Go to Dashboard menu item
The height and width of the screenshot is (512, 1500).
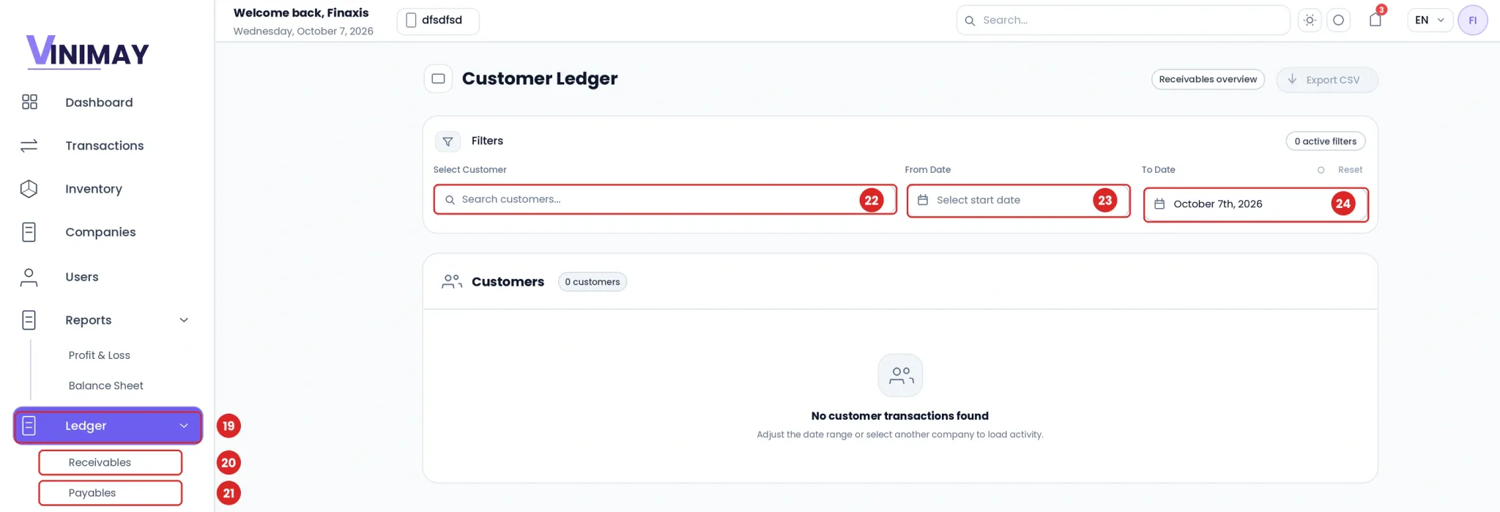pyautogui.click(x=99, y=103)
